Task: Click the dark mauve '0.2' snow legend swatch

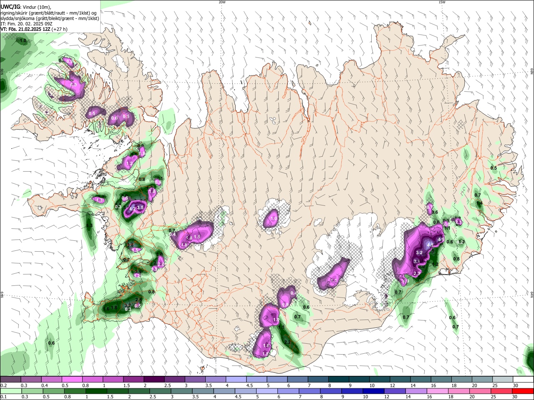Action: point(10,380)
